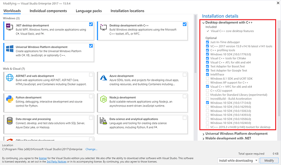Image resolution: width=281 pixels, height=165 pixels.
Task: Click the Python development icon
Action: 10,99
